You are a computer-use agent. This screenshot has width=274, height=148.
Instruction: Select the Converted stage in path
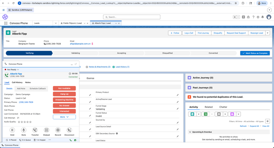click(x=213, y=53)
